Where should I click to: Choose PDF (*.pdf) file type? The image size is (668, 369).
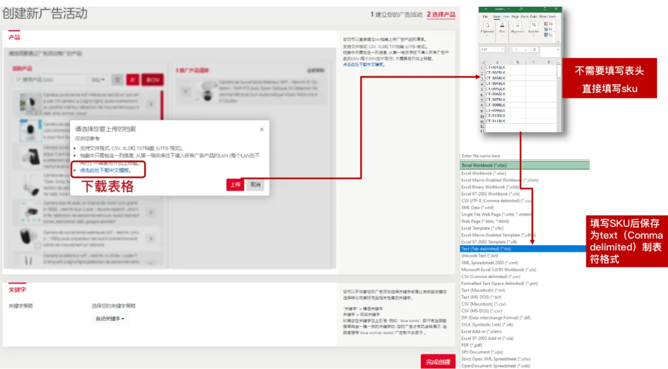point(471,345)
